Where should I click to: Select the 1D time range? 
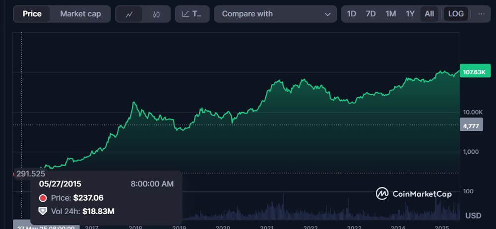point(352,14)
